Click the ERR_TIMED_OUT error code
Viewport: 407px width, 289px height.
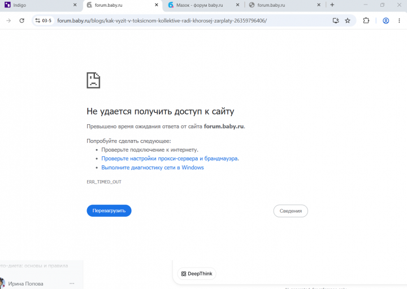point(104,182)
